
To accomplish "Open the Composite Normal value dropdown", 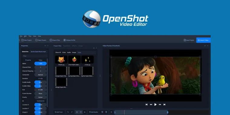I will tap(41, 75).
